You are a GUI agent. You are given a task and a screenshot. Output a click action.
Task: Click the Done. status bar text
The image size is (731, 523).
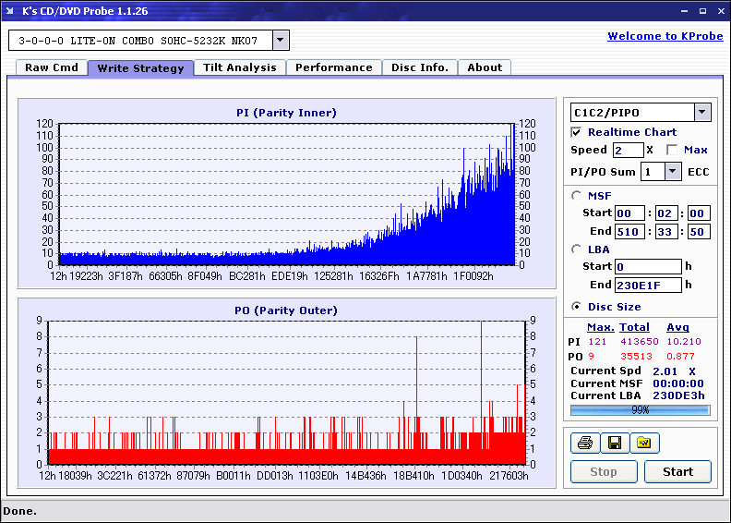(20, 511)
